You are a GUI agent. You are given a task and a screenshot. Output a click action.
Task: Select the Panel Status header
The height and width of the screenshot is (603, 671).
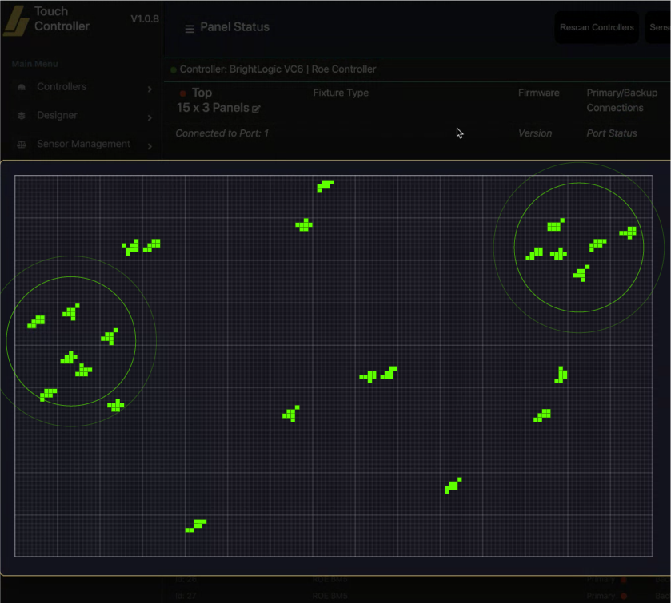(238, 26)
